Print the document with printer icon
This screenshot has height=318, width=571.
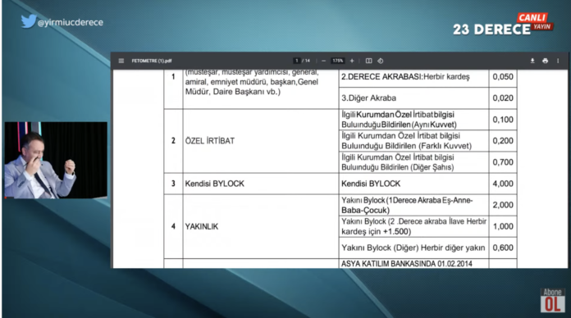545,61
